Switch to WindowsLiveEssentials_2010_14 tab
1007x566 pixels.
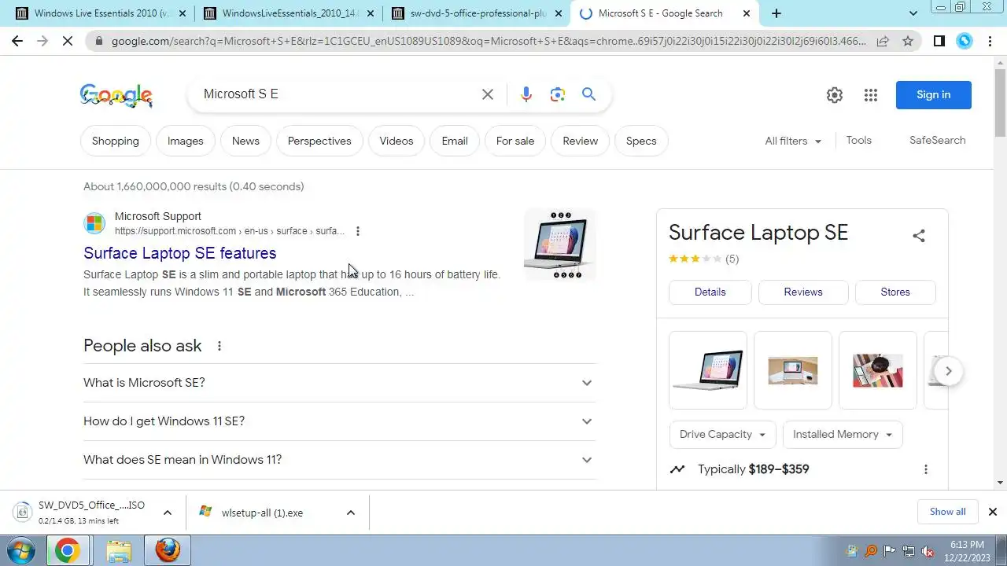(x=288, y=13)
